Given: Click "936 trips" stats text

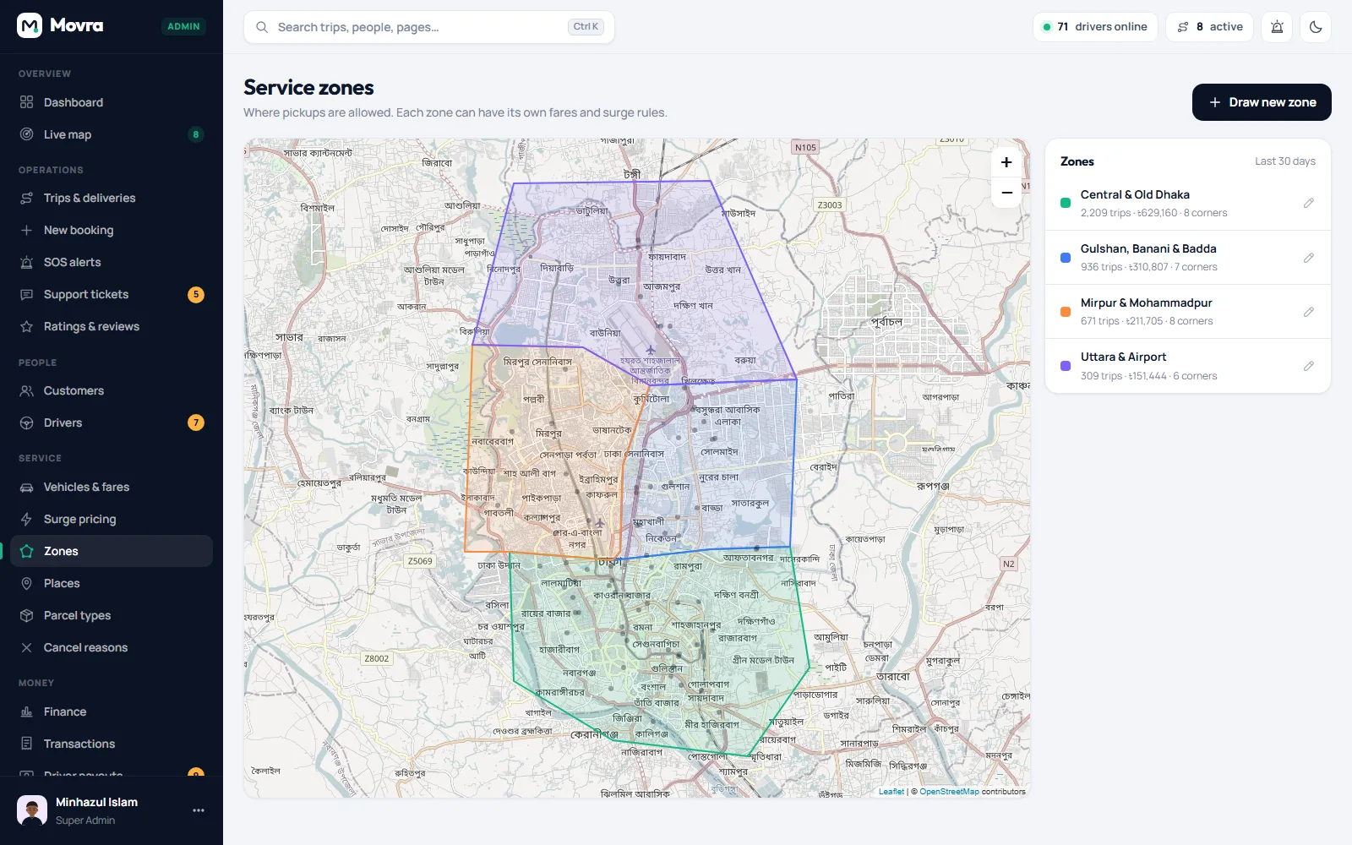Looking at the screenshot, I should (1101, 267).
